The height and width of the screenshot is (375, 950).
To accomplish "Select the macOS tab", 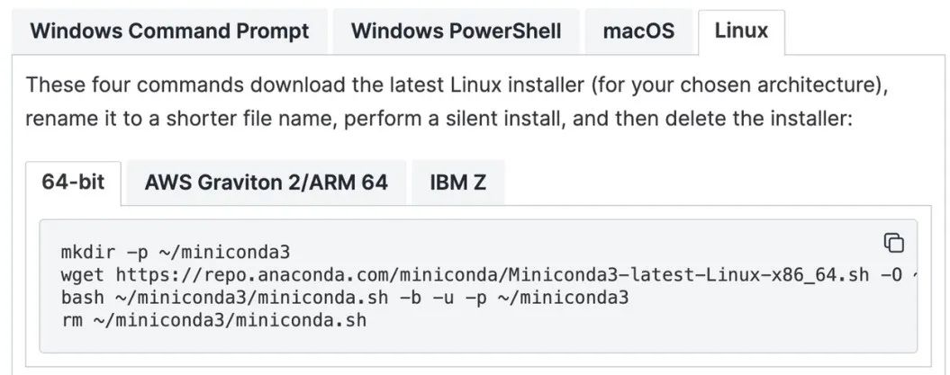I will pos(638,31).
